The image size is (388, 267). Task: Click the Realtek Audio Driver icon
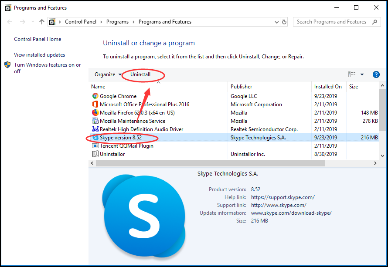[x=95, y=129]
